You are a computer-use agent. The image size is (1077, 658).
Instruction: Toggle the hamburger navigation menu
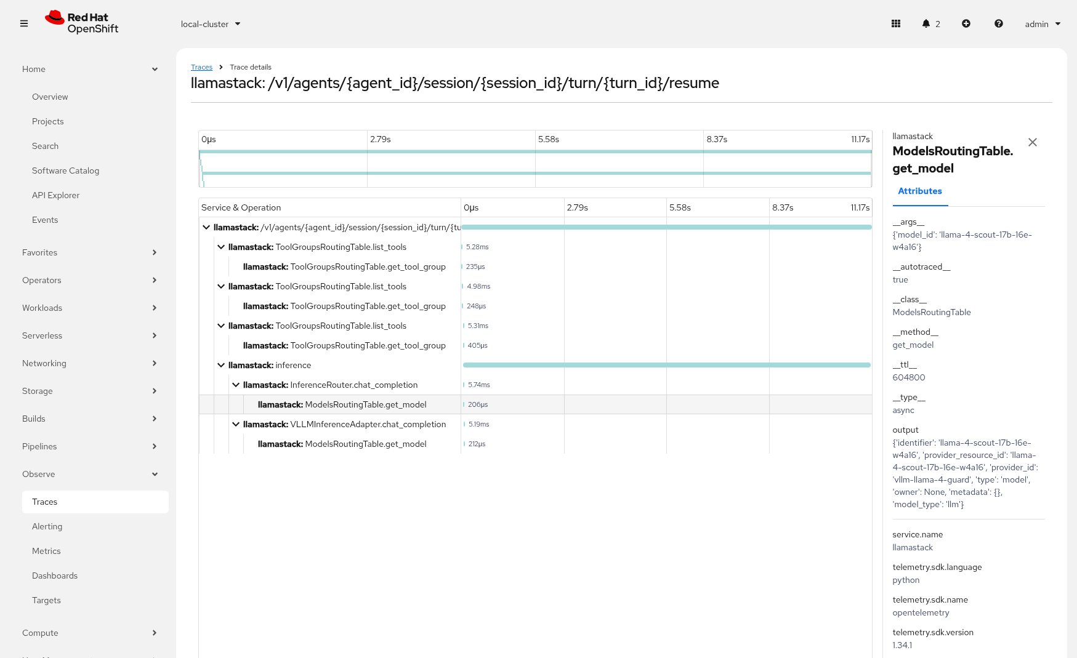(24, 24)
